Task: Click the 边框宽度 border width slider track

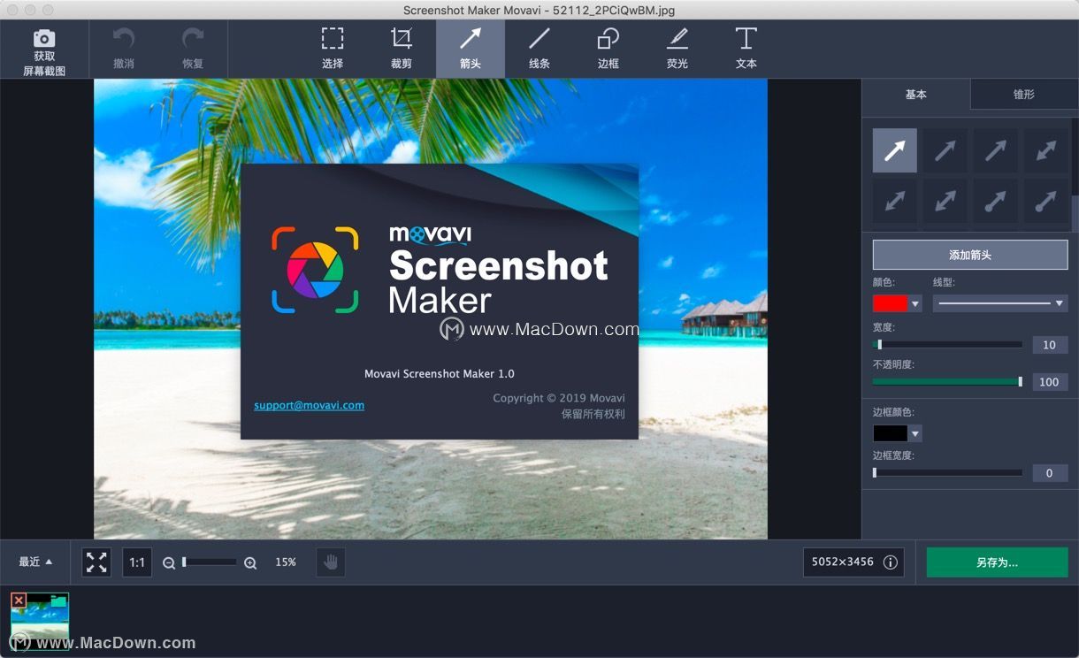Action: (947, 473)
